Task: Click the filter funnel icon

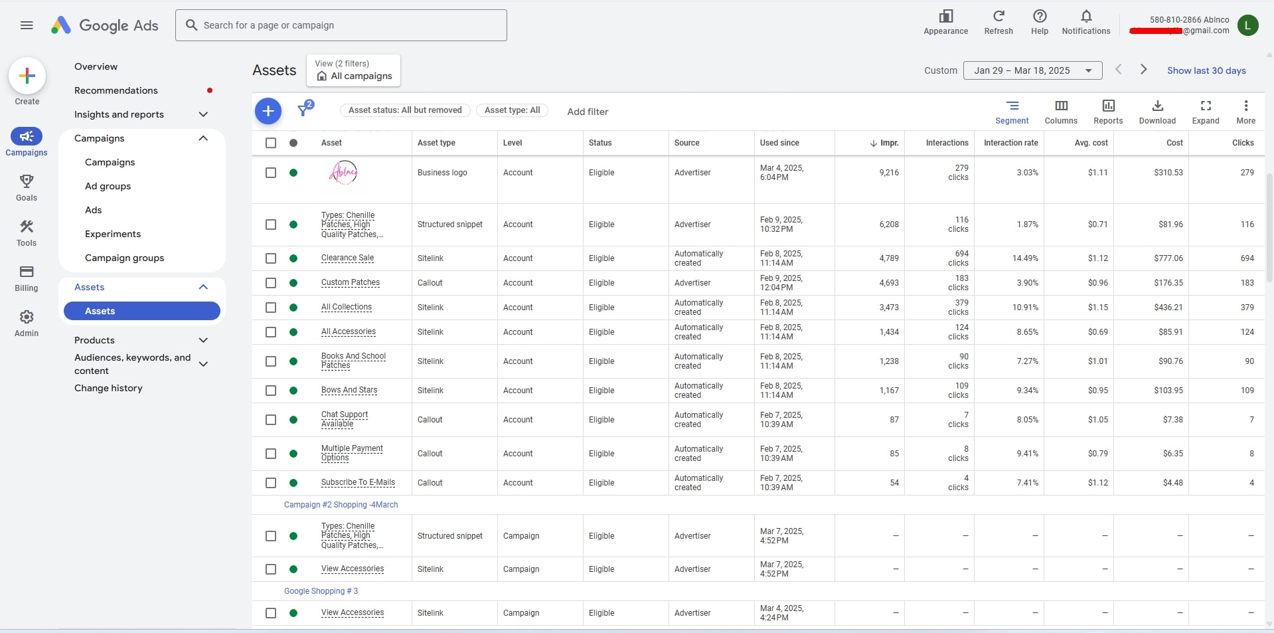Action: [x=304, y=110]
